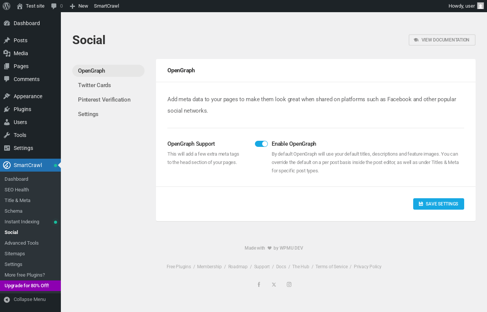Click the home icon beside Test site
The height and width of the screenshot is (312, 487).
20,6
